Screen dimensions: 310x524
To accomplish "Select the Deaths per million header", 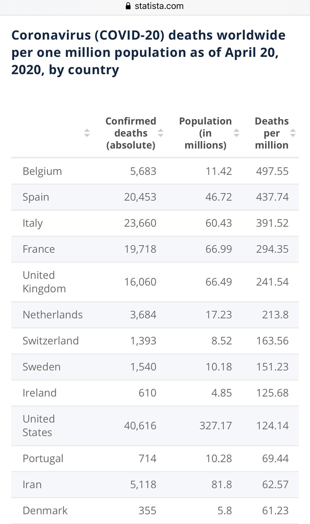I will pyautogui.click(x=272, y=133).
